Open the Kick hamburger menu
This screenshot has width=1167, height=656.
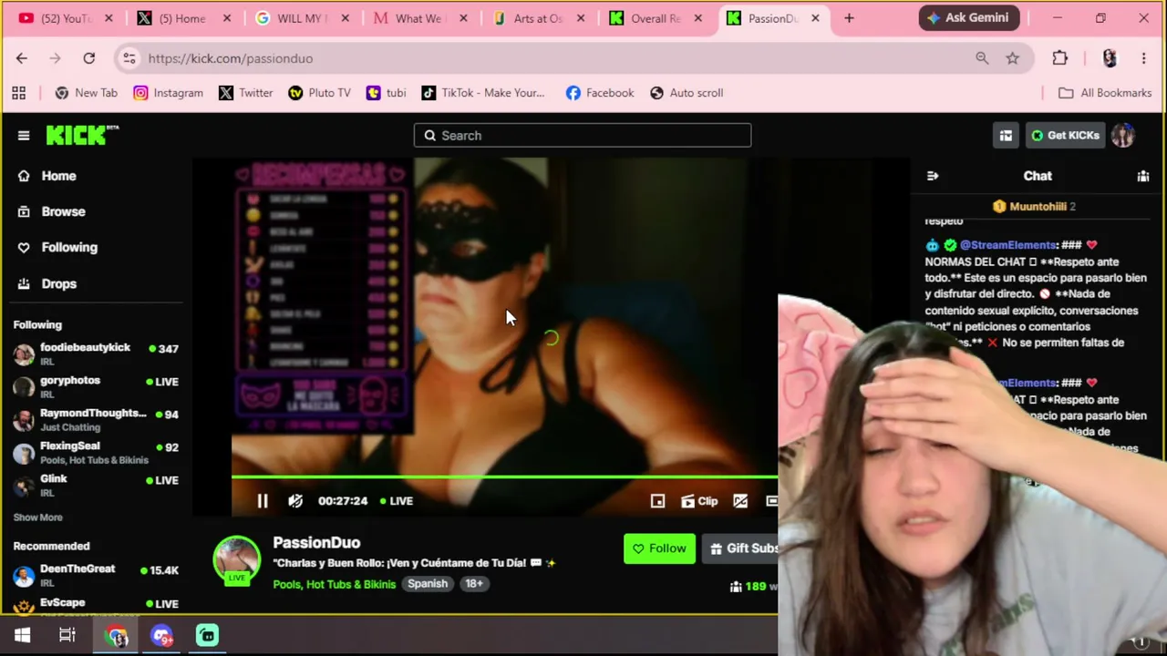coord(24,136)
